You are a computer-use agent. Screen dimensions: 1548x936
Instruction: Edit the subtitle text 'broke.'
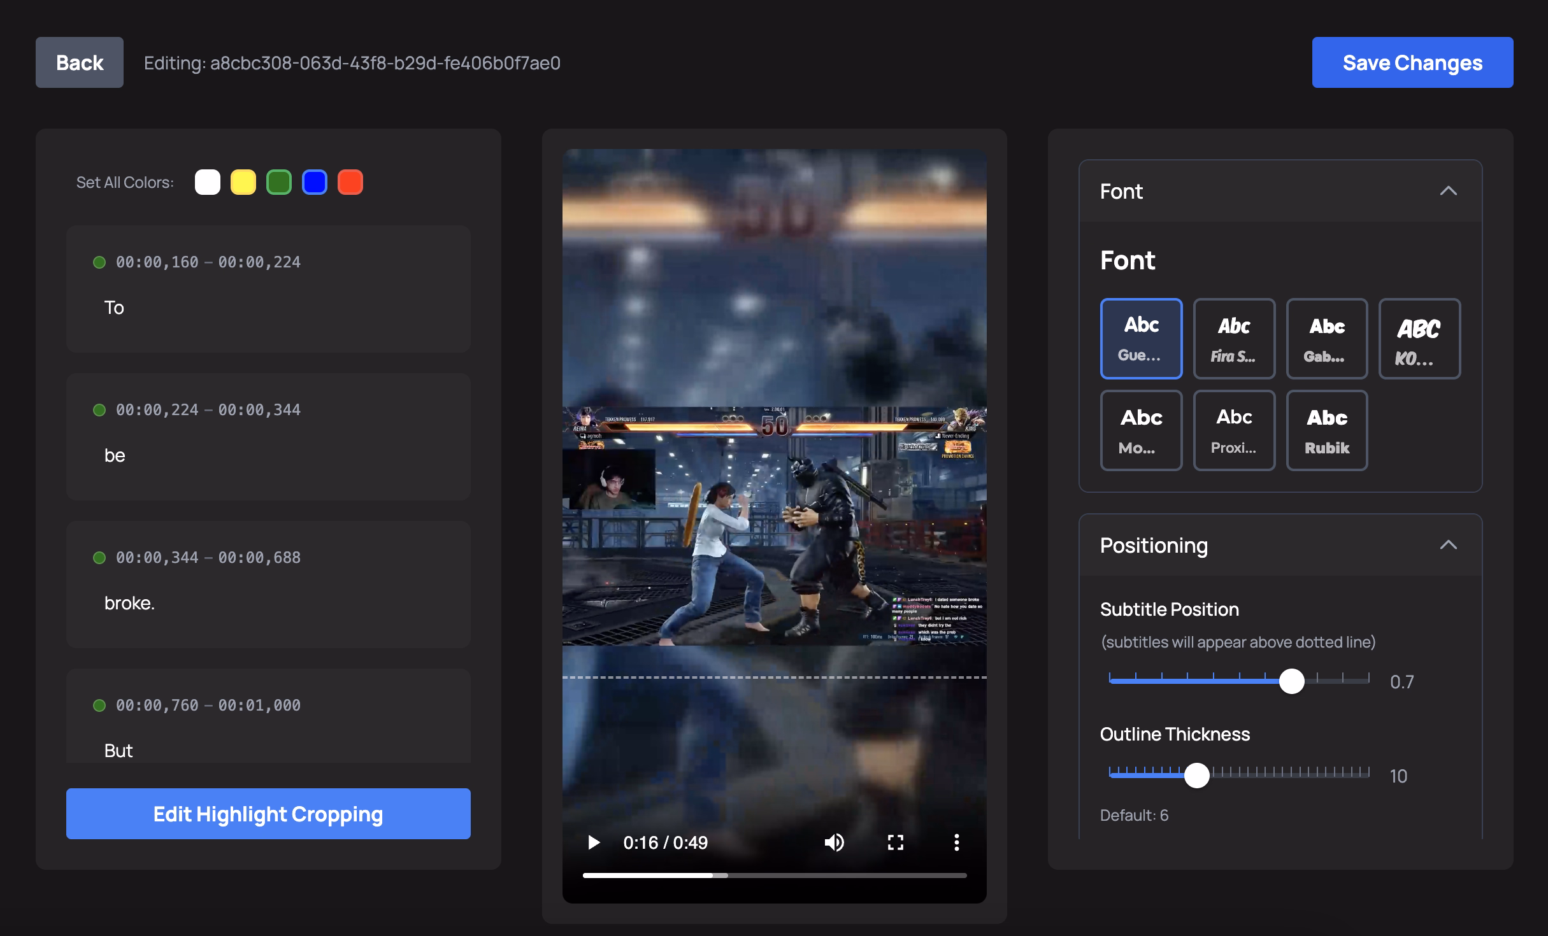pyautogui.click(x=129, y=603)
